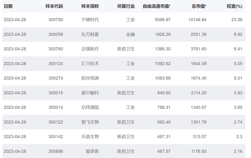Click total market cap 1674.40
This screenshot has height=158, width=251.
[x=198, y=78]
